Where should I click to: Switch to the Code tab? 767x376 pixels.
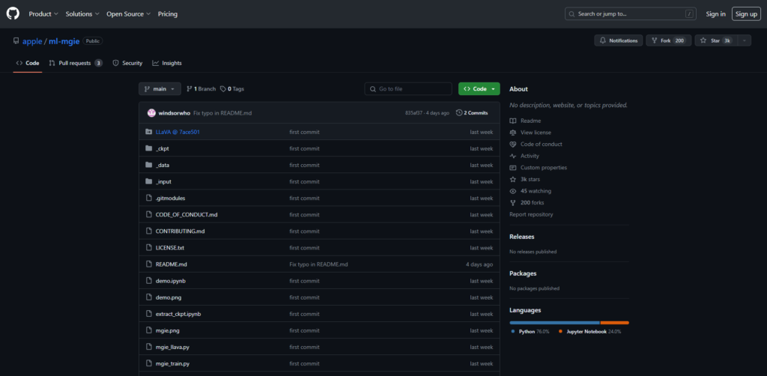click(x=28, y=63)
